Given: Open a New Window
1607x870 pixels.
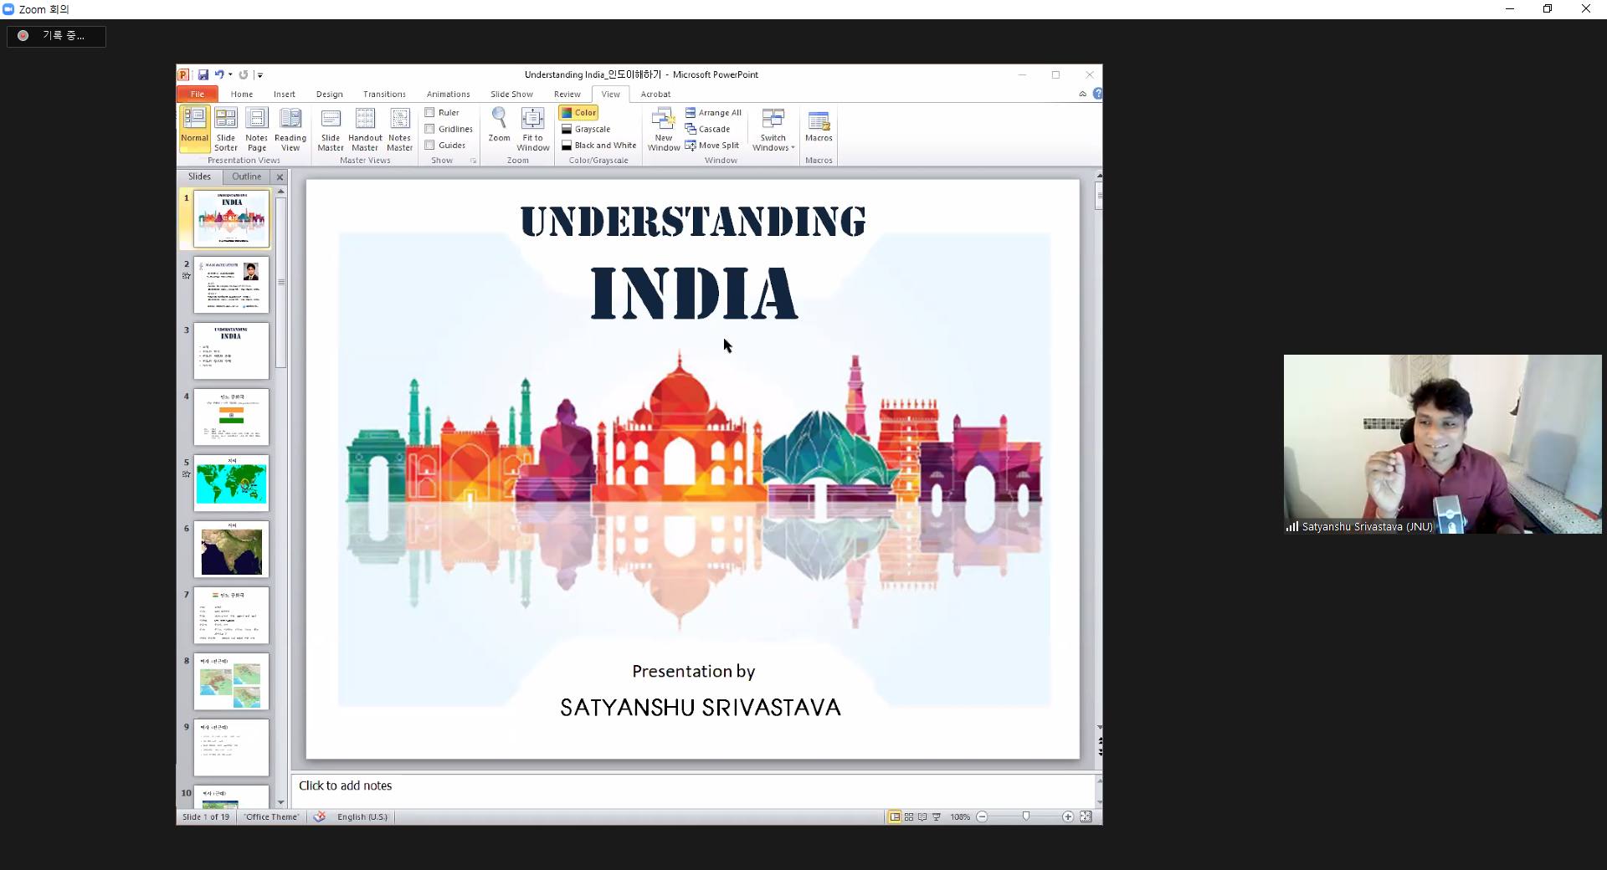Looking at the screenshot, I should [663, 129].
